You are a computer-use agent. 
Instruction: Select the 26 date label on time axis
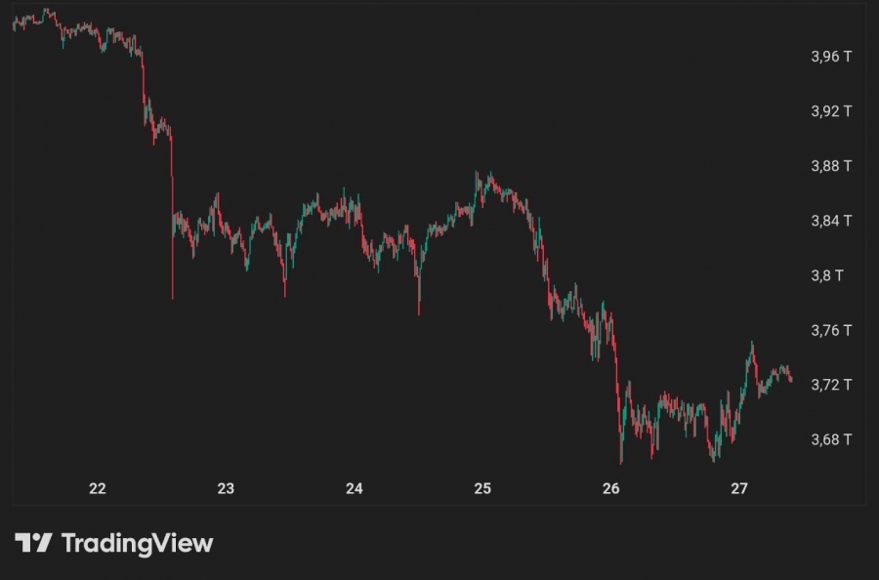tap(611, 488)
